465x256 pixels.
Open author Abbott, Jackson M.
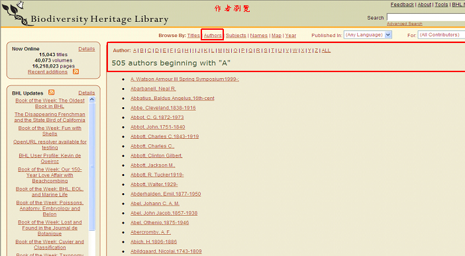coord(153,165)
